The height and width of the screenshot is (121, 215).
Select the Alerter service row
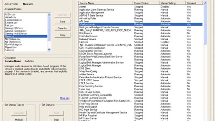click(x=140, y=7)
